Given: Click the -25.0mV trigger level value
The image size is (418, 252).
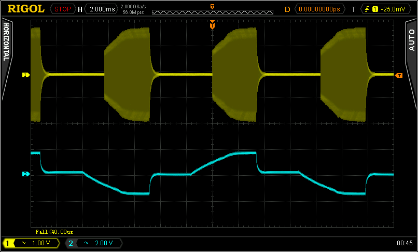Looking at the screenshot, I should pos(393,9).
